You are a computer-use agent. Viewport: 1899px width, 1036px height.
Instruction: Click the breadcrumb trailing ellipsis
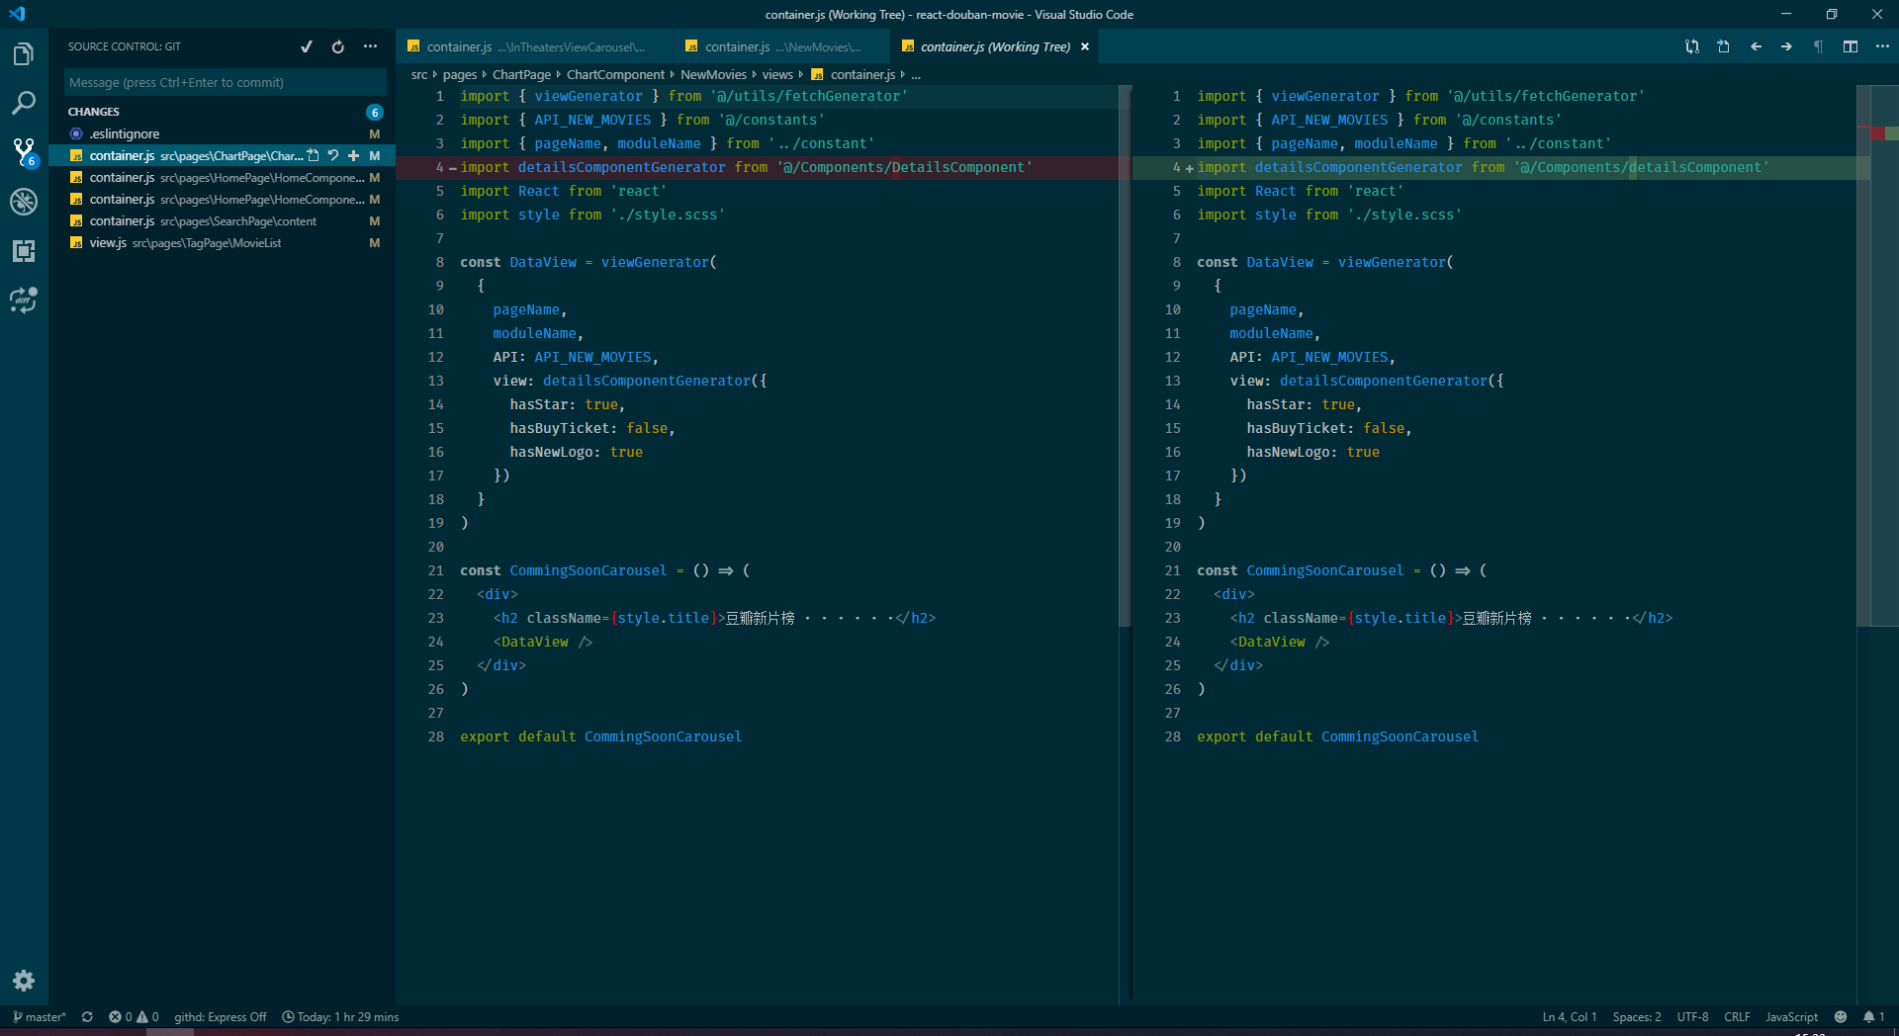tap(916, 74)
